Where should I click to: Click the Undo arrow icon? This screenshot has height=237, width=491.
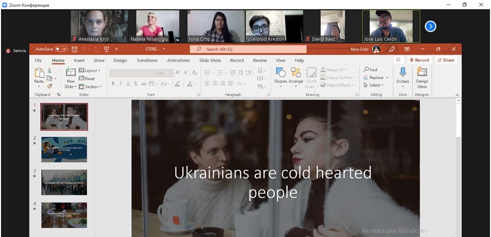click(x=84, y=49)
